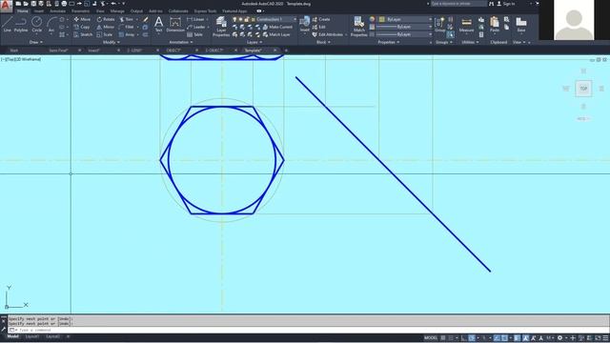
Task: Click the Fillet tool
Action: pos(127,27)
